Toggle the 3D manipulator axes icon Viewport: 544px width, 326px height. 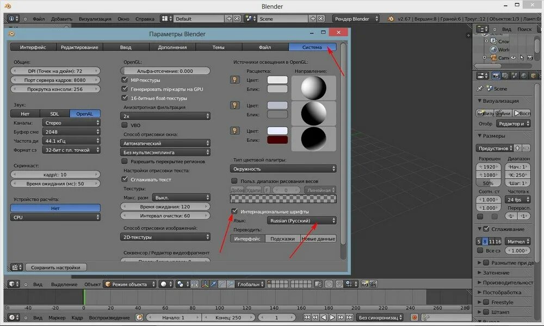point(205,284)
